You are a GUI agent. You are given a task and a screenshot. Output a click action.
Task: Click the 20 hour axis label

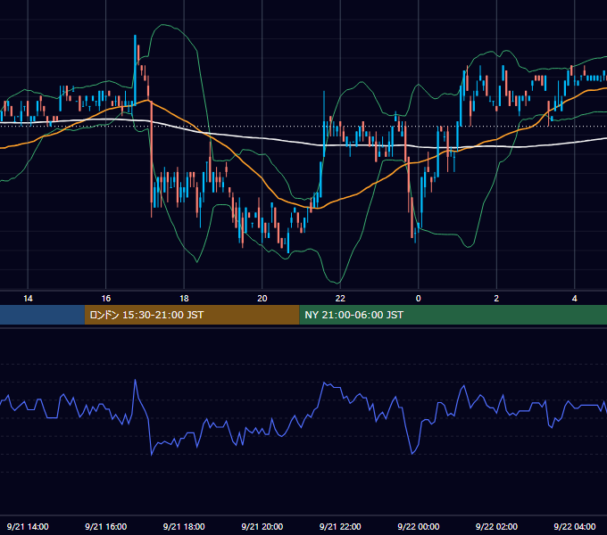[262, 299]
